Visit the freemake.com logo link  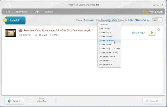coord(153,11)
